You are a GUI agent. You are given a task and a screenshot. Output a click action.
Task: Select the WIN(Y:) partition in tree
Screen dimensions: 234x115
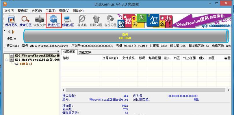(x=26, y=64)
